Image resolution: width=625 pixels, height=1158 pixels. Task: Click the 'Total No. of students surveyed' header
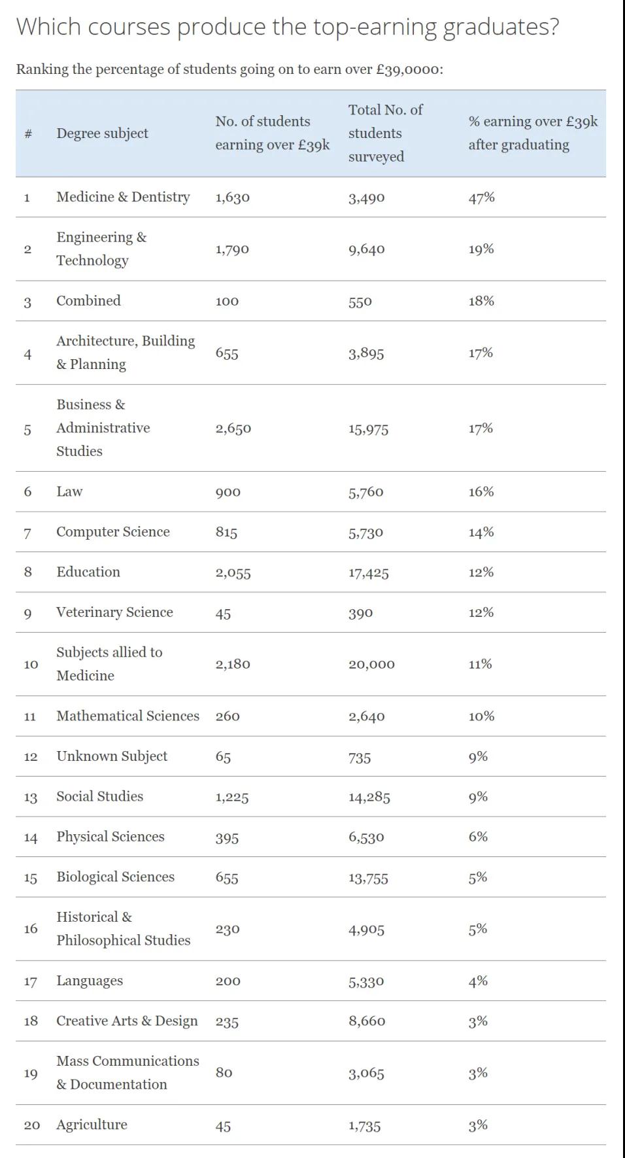(386, 133)
